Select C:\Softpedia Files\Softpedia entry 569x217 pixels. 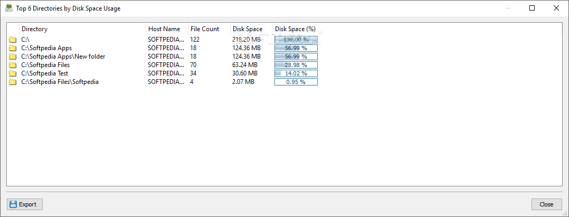coord(60,82)
